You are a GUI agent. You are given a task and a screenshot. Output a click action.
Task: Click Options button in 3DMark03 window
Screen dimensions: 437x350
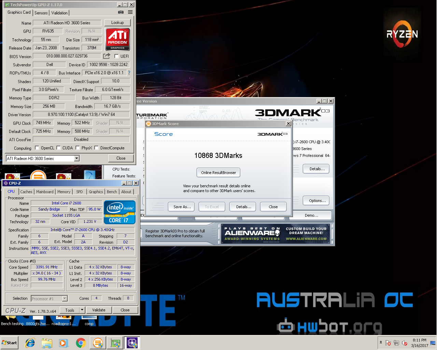pos(316,201)
